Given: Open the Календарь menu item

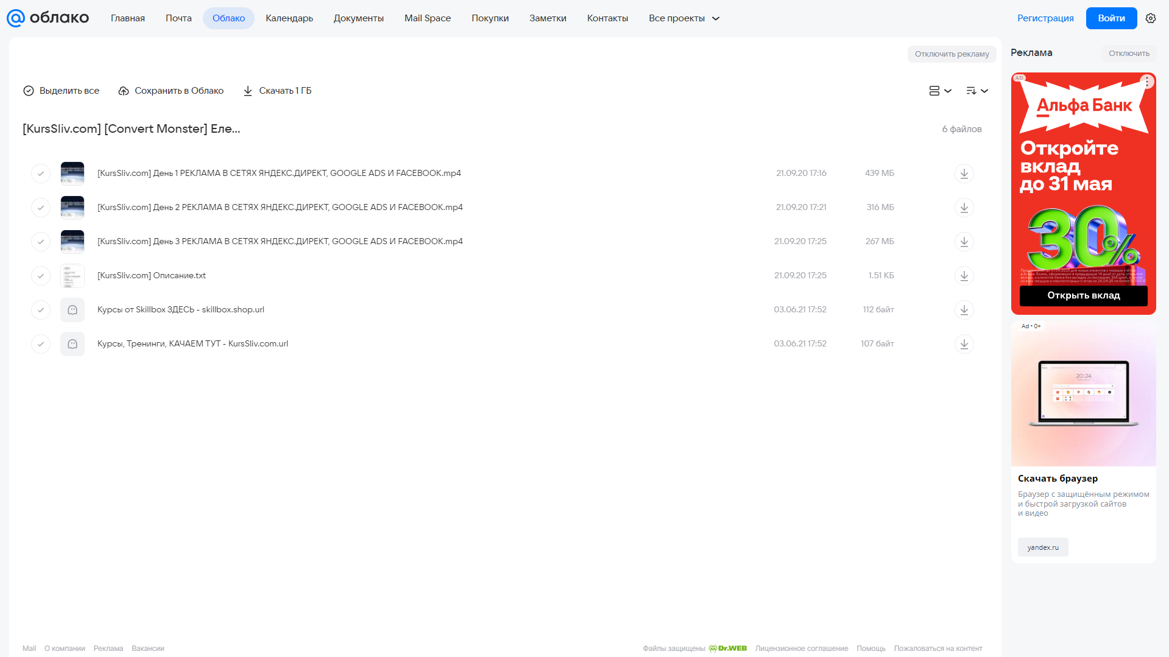Looking at the screenshot, I should (x=289, y=18).
